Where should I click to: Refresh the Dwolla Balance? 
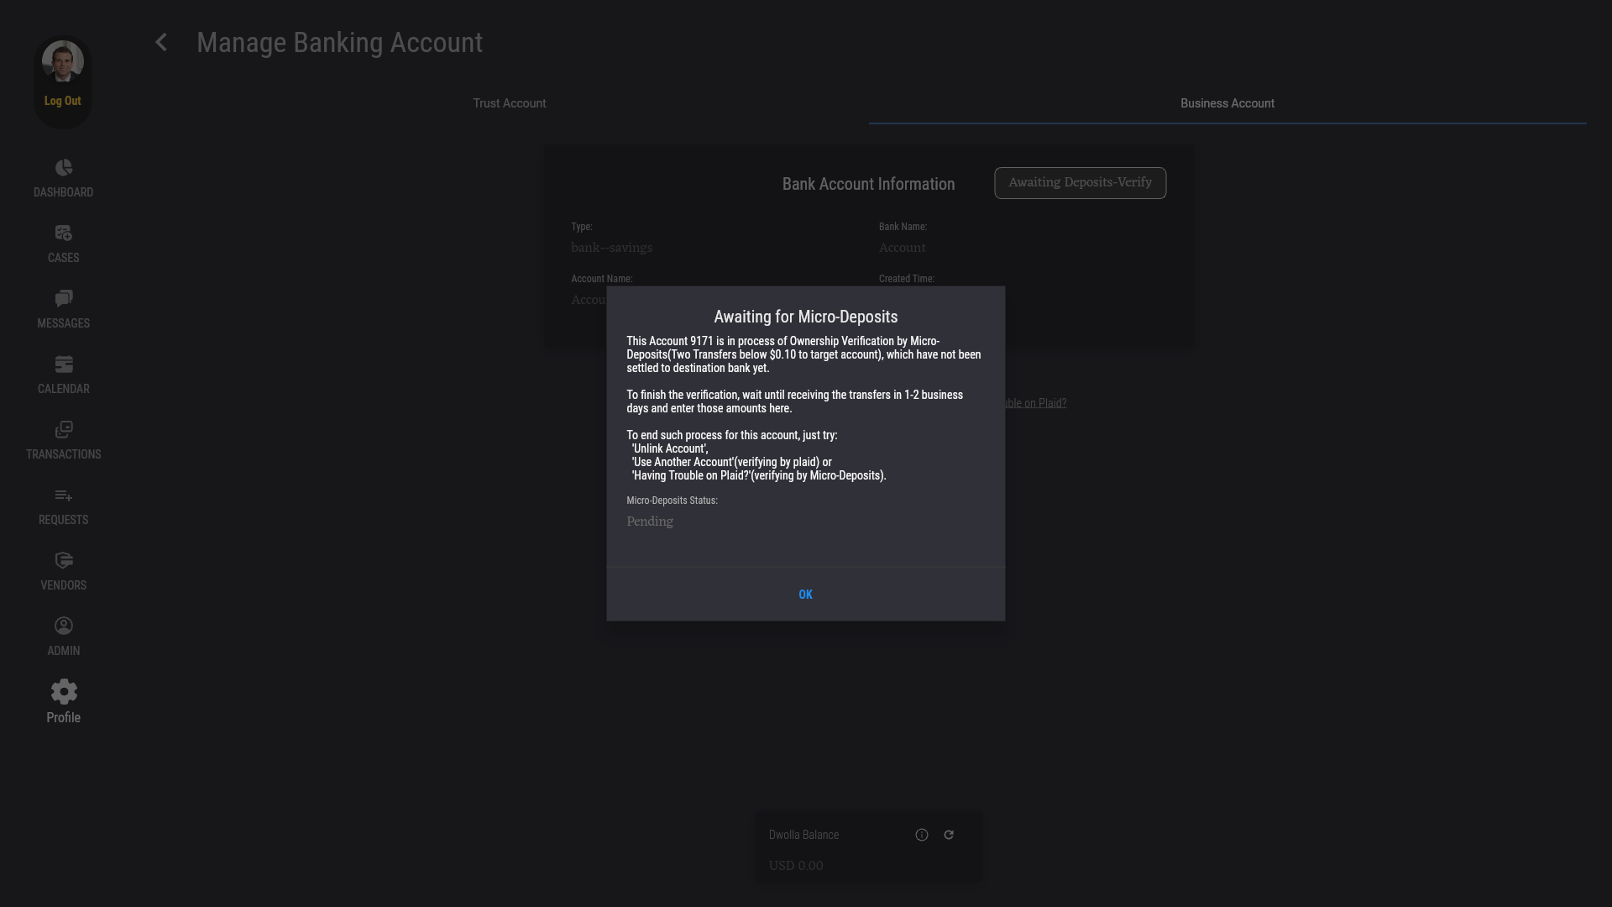pos(949,835)
